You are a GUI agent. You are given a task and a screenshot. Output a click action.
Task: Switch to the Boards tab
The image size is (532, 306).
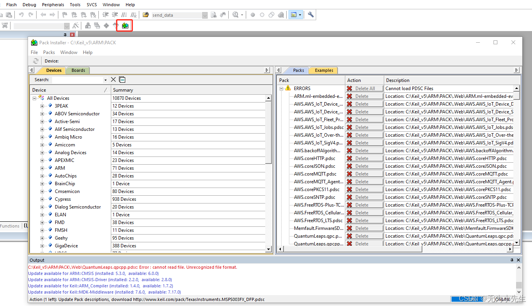pos(78,70)
